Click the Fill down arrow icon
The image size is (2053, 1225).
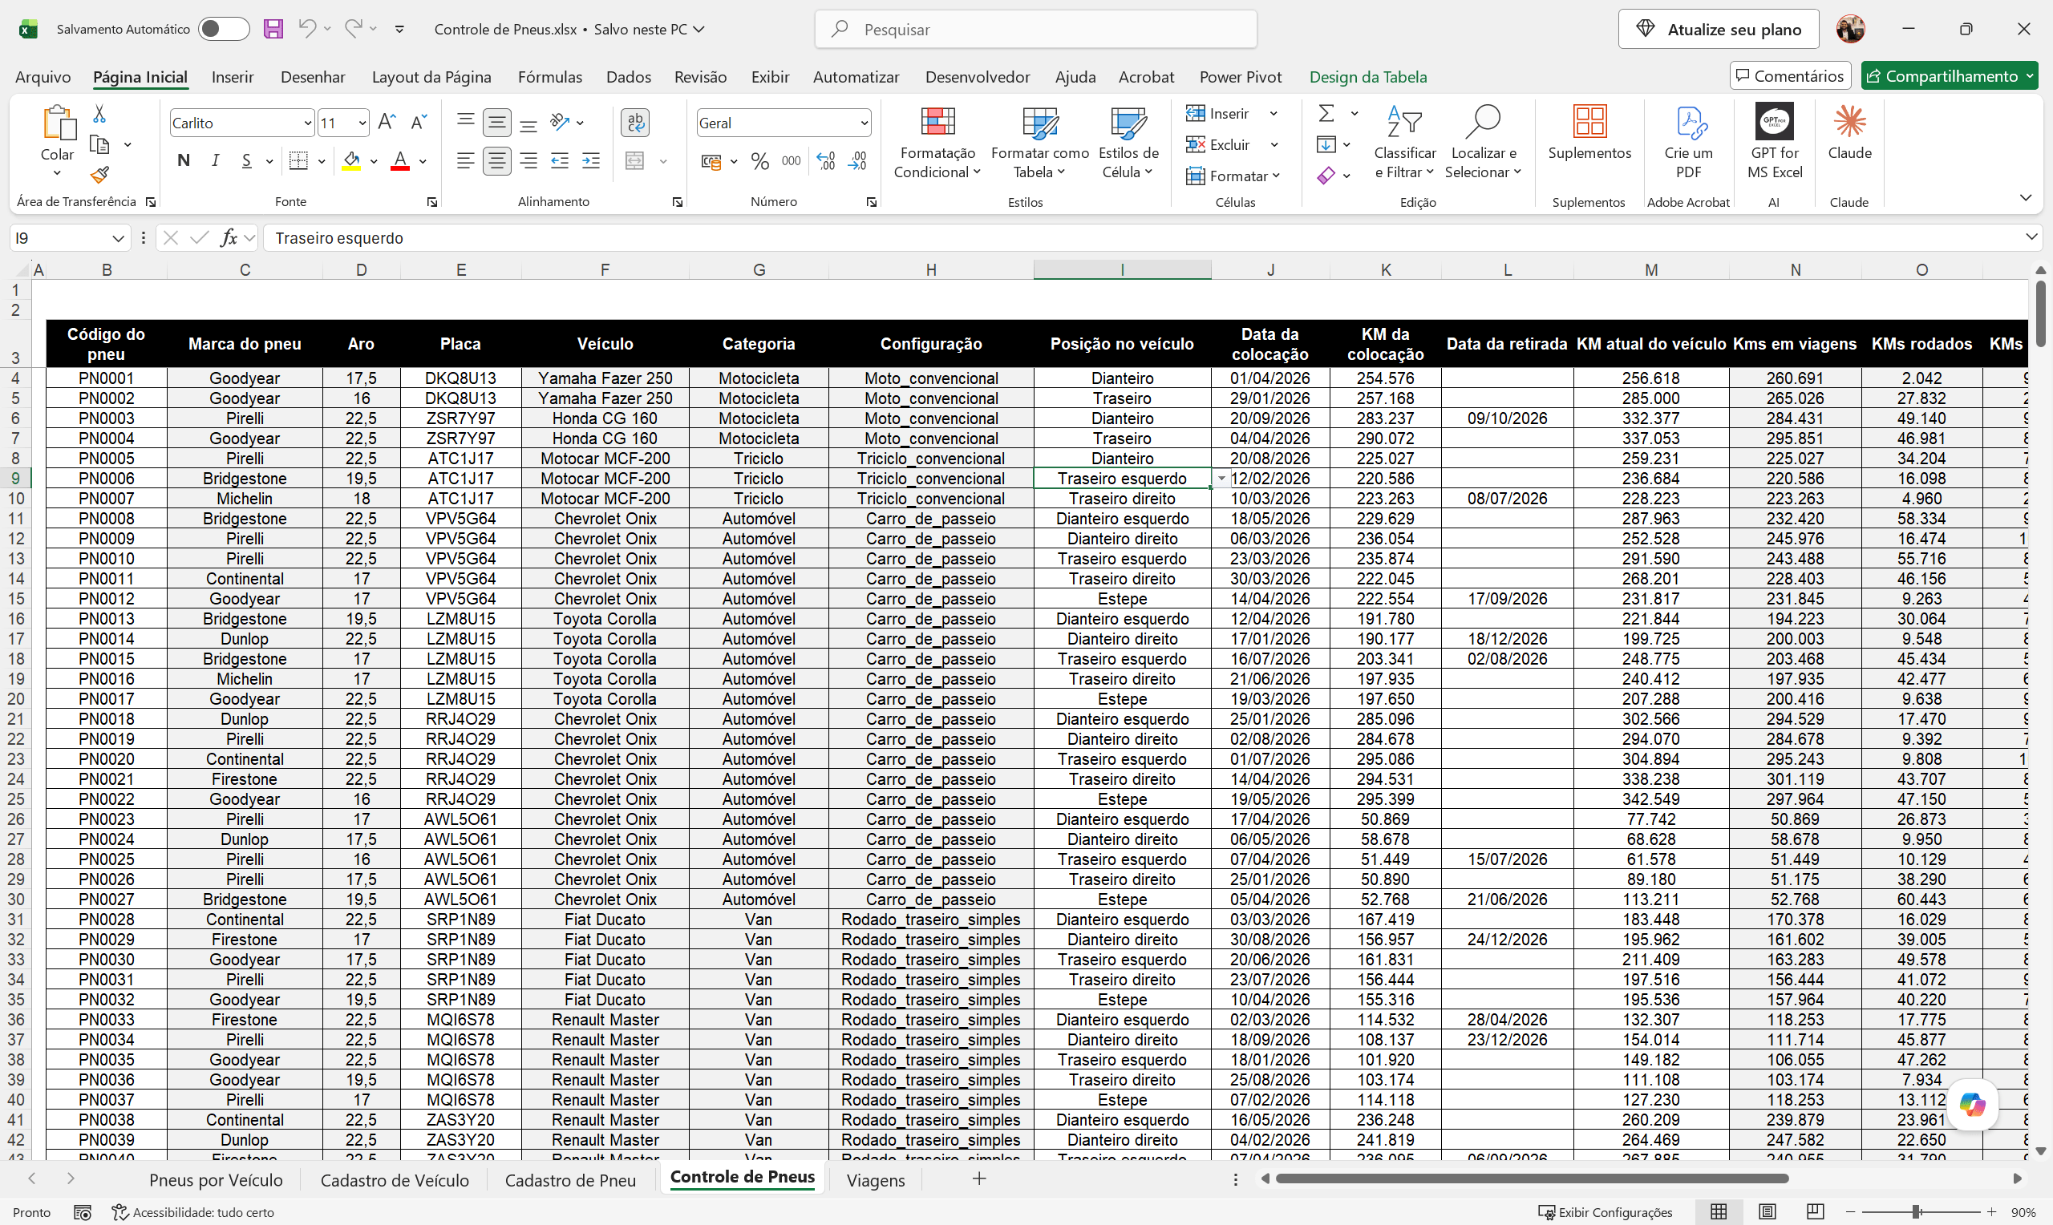coord(1326,144)
